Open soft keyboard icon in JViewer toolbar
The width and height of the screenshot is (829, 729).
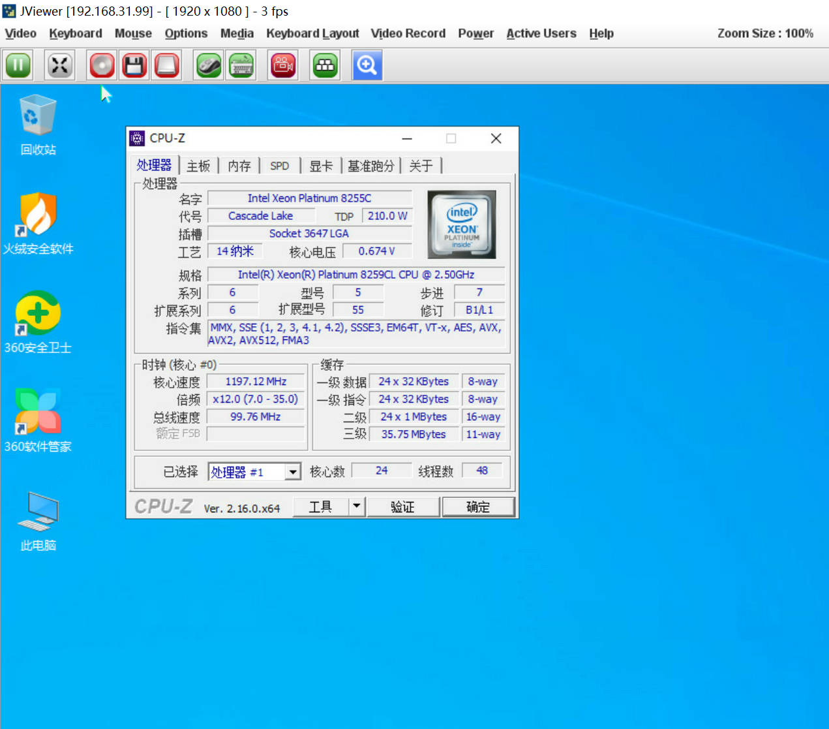point(241,65)
